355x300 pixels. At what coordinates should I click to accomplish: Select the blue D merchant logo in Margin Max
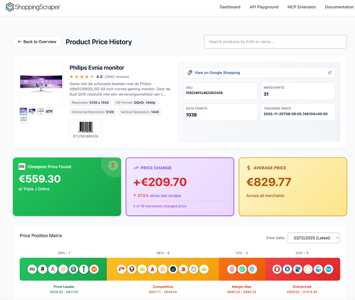click(253, 269)
